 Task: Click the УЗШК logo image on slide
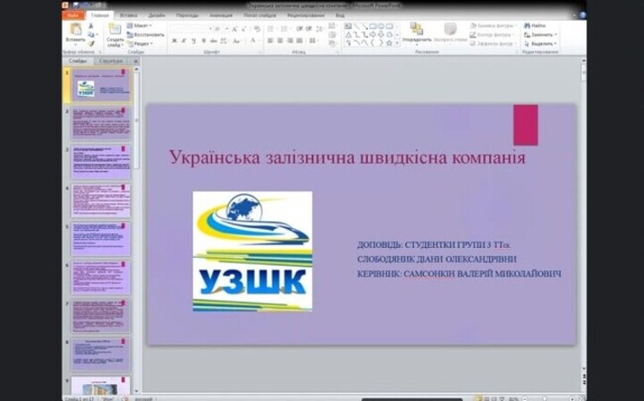coord(252,251)
